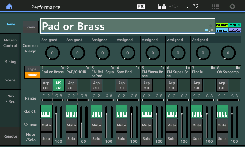The height and width of the screenshot is (147, 245).
Task: Click the tempo note icon
Action: pos(188,6)
